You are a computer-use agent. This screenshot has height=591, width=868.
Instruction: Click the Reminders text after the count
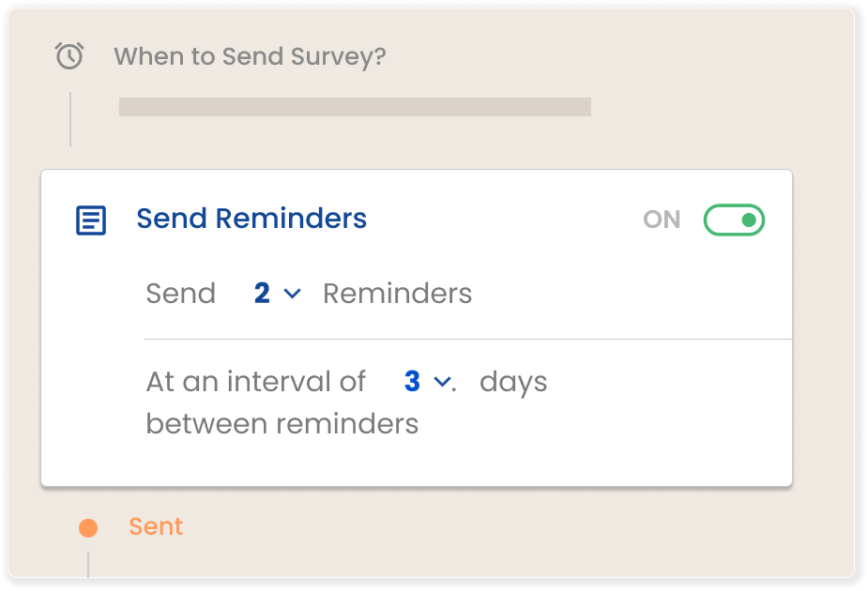coord(398,294)
